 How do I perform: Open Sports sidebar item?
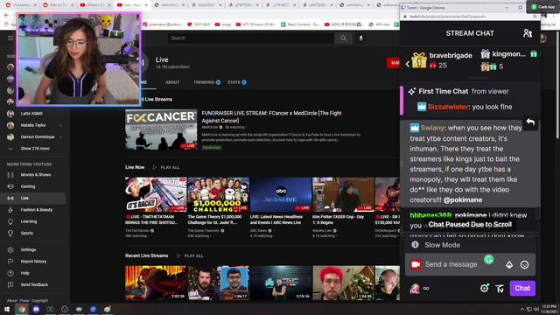(33, 233)
